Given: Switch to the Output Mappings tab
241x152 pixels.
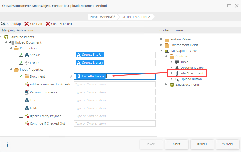Looking at the screenshot, I should click(136, 17).
